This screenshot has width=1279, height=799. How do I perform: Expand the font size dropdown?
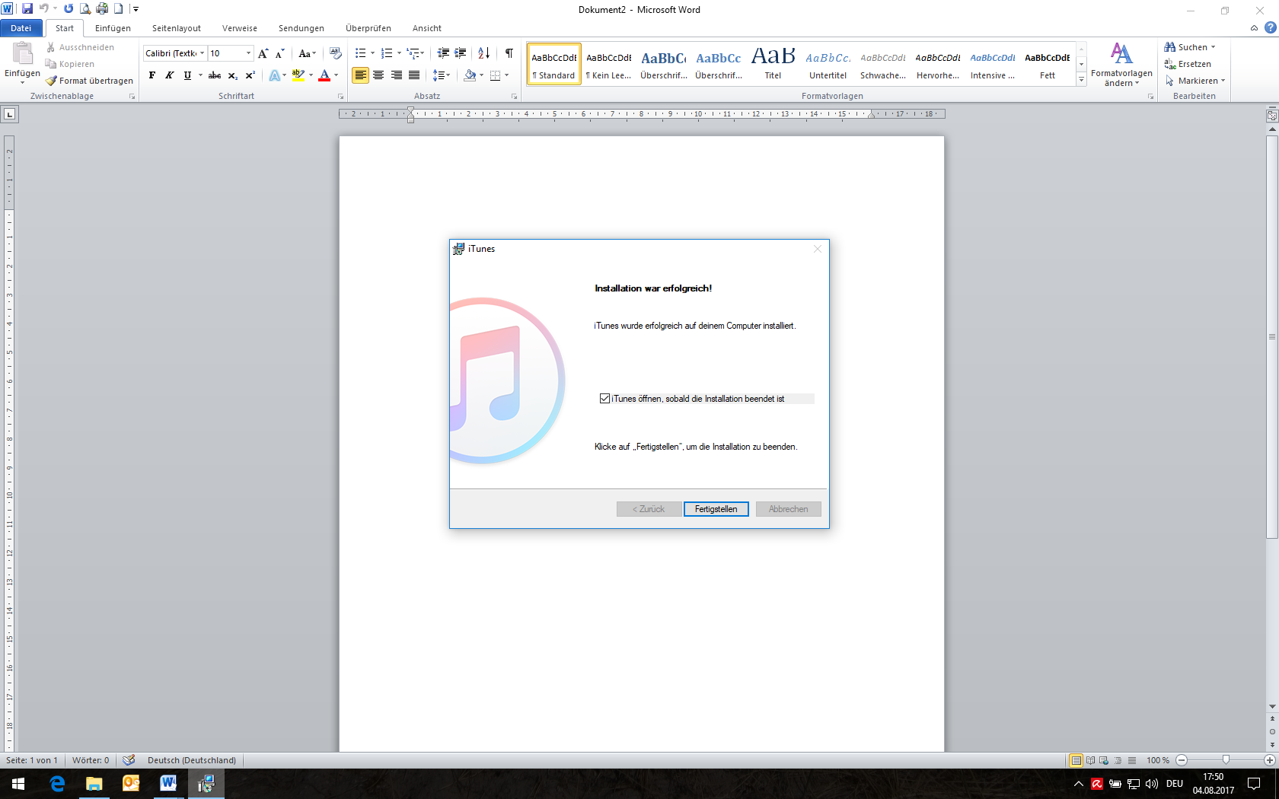[x=248, y=53]
